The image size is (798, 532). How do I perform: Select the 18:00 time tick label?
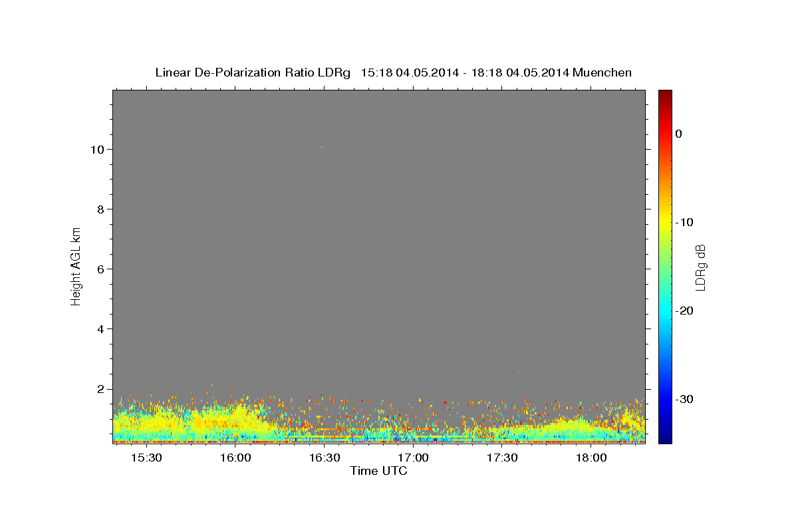(591, 458)
